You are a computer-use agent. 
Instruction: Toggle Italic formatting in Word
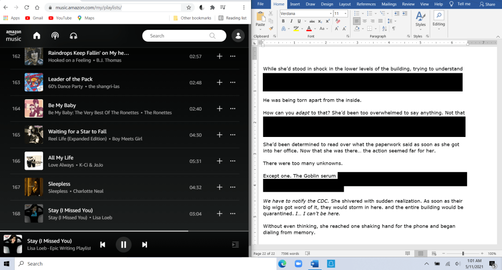coord(291,22)
